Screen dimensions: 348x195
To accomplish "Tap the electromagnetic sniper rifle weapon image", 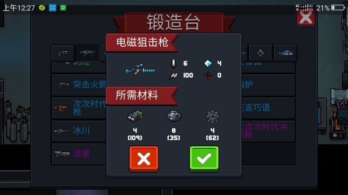I will (x=140, y=69).
